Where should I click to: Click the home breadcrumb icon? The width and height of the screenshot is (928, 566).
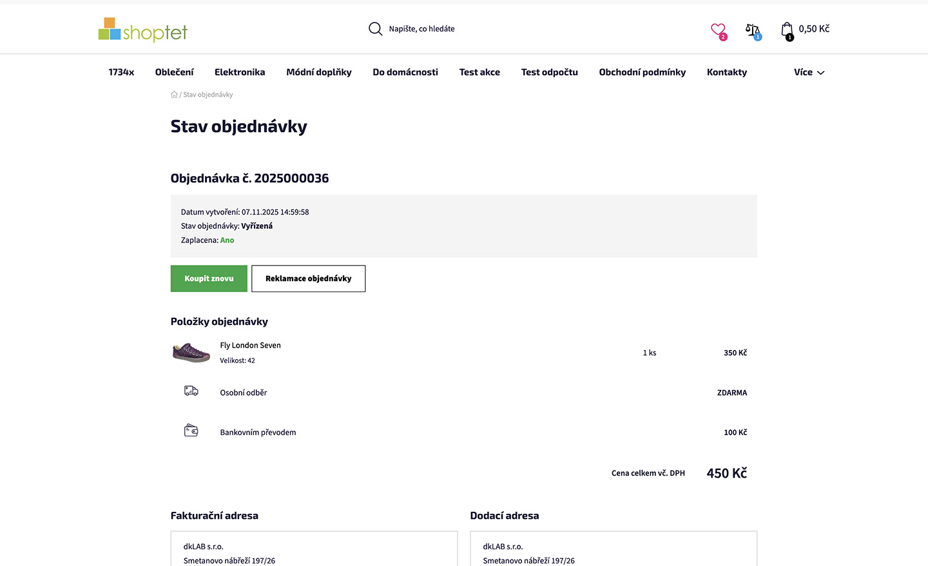(x=174, y=95)
